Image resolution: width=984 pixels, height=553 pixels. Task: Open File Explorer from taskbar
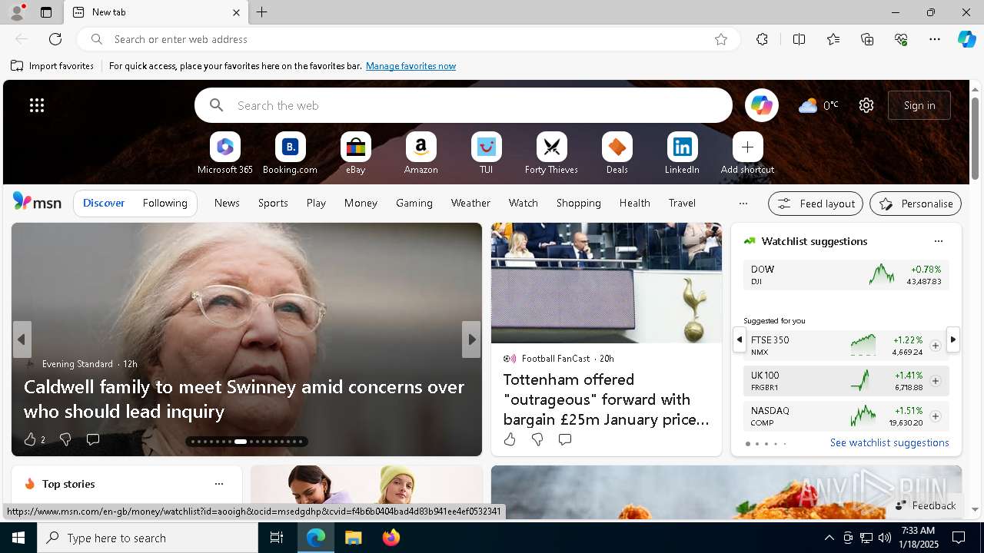point(354,538)
